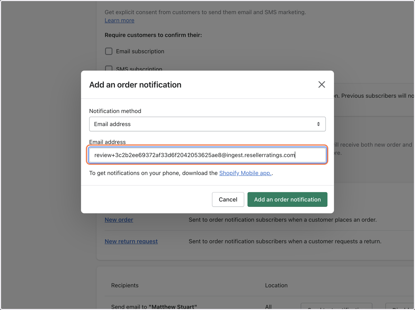Screen dimensions: 415x310
Task: Follow the Learn more link
Action: [119, 20]
